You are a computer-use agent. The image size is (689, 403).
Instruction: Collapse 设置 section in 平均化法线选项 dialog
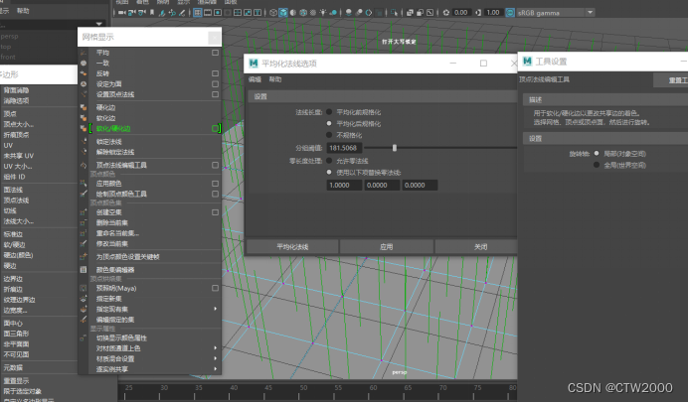[383, 96]
